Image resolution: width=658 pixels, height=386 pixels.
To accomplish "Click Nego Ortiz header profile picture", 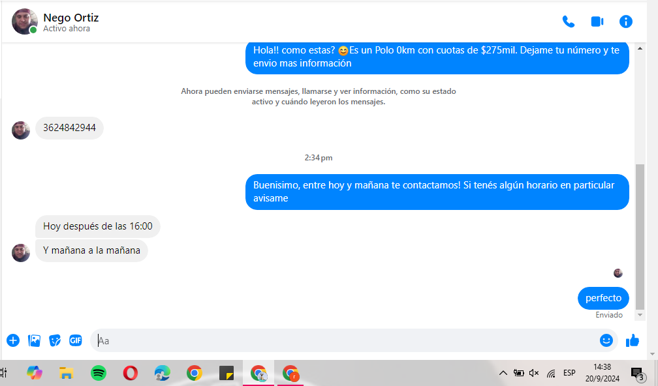I will tap(24, 22).
